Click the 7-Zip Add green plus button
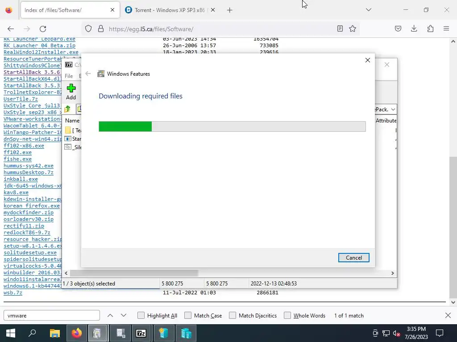 click(x=71, y=92)
